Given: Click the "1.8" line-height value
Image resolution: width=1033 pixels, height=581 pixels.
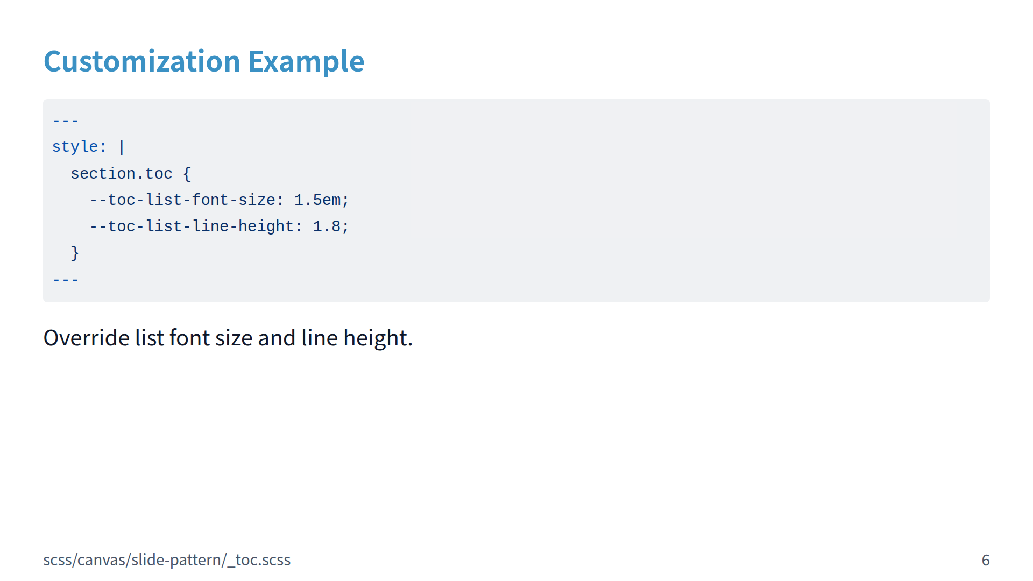Looking at the screenshot, I should [x=327, y=226].
